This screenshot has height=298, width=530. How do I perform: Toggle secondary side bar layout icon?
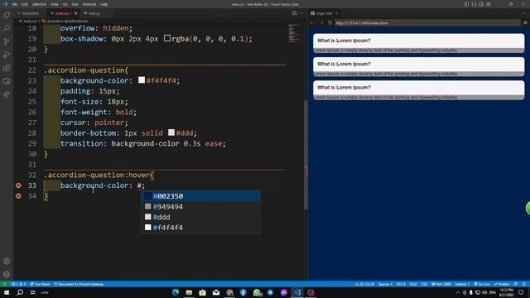pos(481,4)
